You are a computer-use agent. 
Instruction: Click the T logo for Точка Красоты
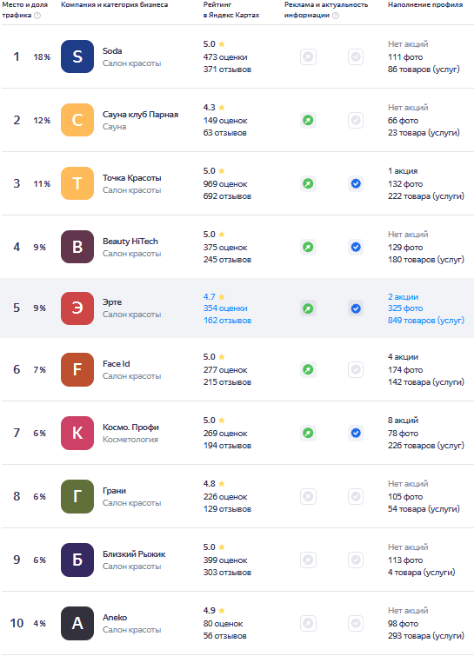pos(77,183)
